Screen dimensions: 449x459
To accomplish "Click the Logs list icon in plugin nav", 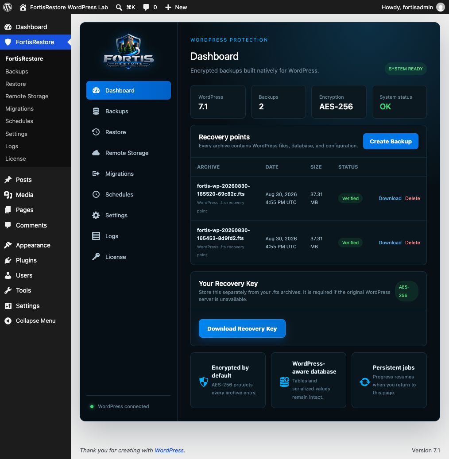I will click(96, 236).
